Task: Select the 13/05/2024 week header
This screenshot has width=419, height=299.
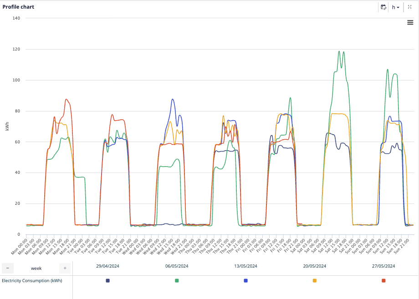Action: click(x=245, y=266)
